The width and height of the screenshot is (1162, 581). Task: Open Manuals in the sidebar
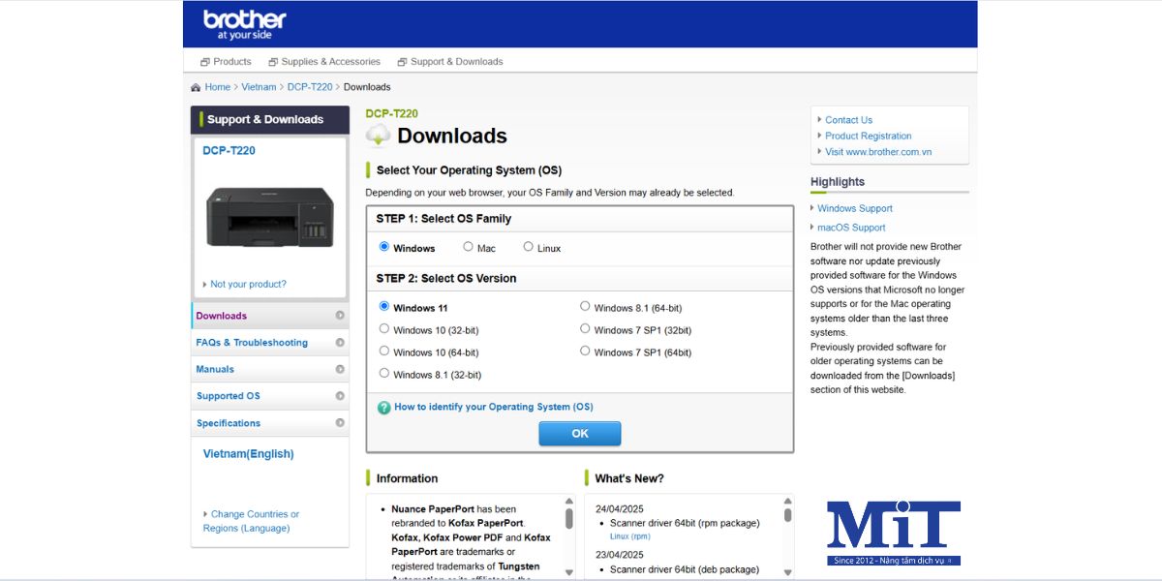pyautogui.click(x=270, y=369)
